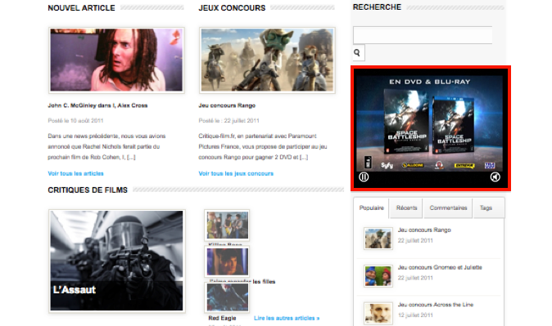Open the 'Voir tous les articles' link
Viewport: 552px width, 326px height.
tap(75, 173)
